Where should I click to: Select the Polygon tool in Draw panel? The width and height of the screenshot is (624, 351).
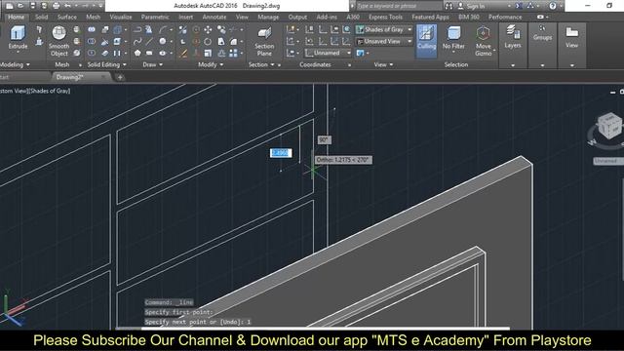tap(137, 53)
